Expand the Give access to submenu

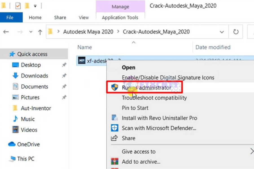coord(251,152)
